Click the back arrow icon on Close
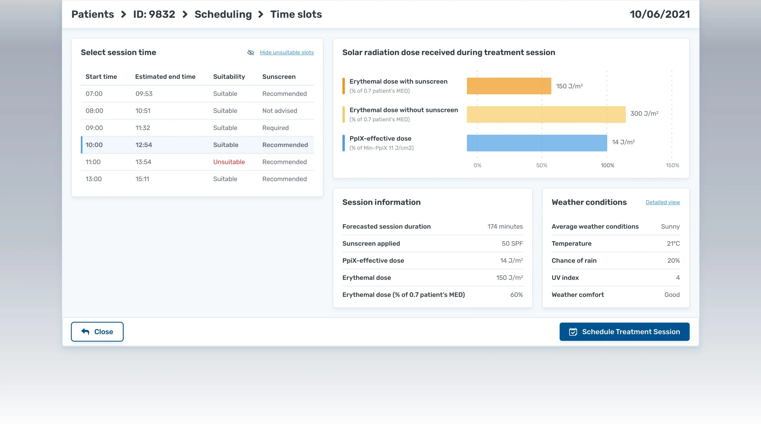The width and height of the screenshot is (761, 428). coord(85,332)
